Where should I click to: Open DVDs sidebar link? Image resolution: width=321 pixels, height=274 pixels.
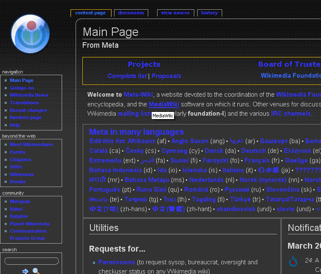16,167
